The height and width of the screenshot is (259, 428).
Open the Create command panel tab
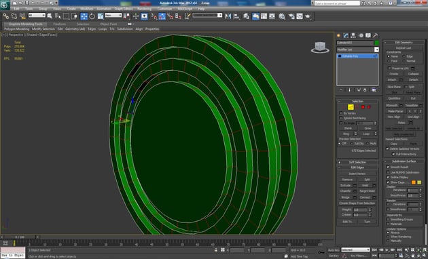339,35
